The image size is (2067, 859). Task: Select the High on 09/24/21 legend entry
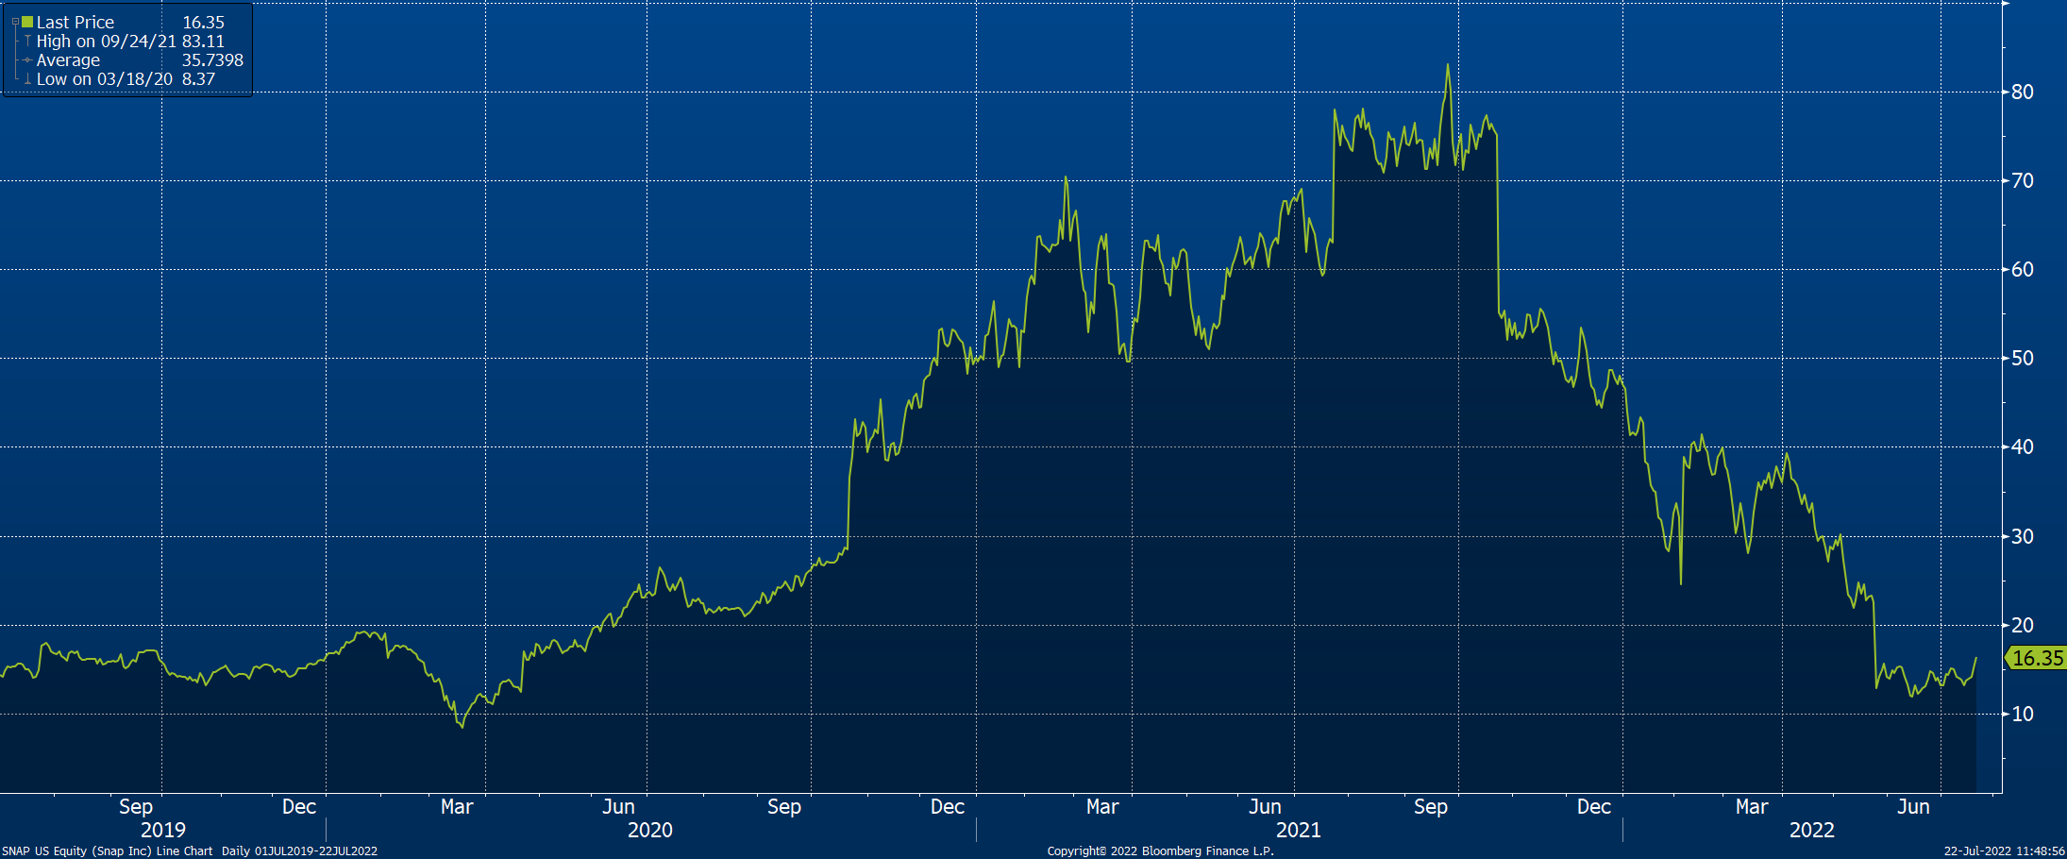pyautogui.click(x=106, y=42)
